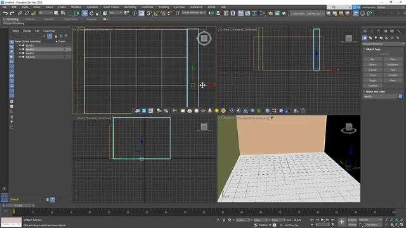The width and height of the screenshot is (406, 228).
Task: Open the render preset dropdown in toolbar
Action: click(x=307, y=13)
